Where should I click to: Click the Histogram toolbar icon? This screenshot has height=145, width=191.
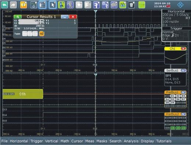pyautogui.click(x=88, y=5)
